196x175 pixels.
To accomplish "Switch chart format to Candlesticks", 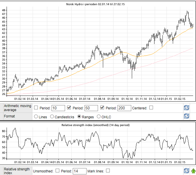I will (x=52, y=117).
